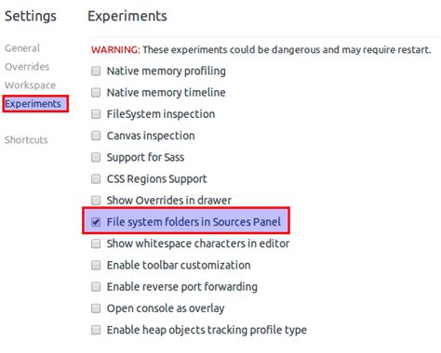Open the General settings tab
The image size is (441, 353).
tap(22, 48)
